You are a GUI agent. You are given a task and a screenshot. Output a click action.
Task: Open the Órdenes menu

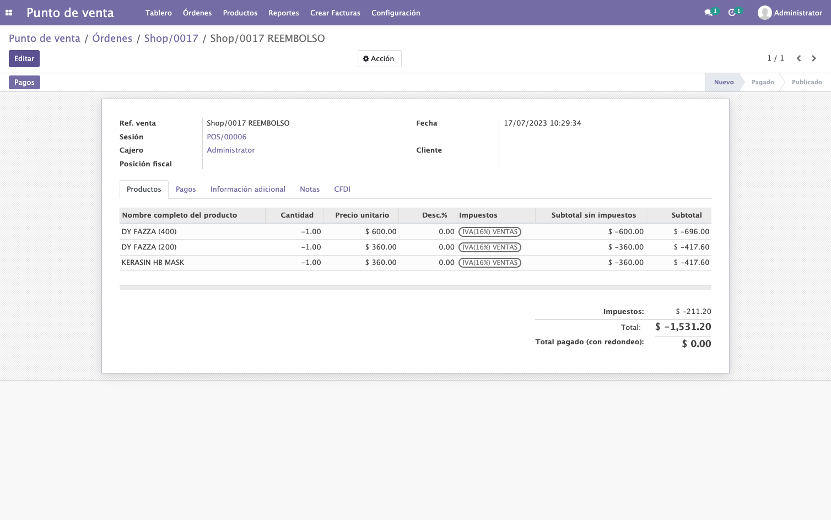coord(197,13)
